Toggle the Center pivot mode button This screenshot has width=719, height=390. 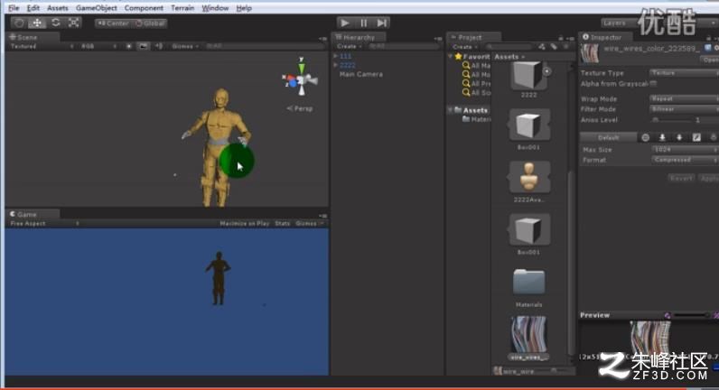coord(113,23)
